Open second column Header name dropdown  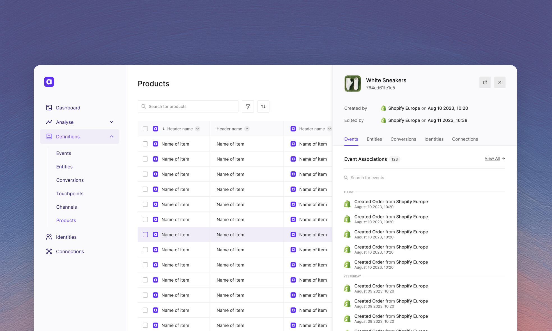(247, 129)
